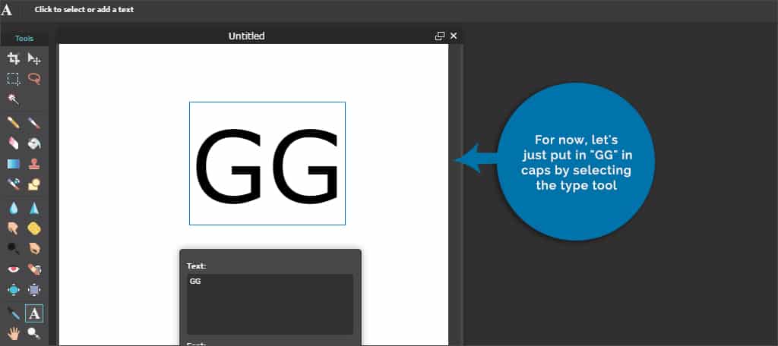Select the Zoom magnifier tool

34,333
